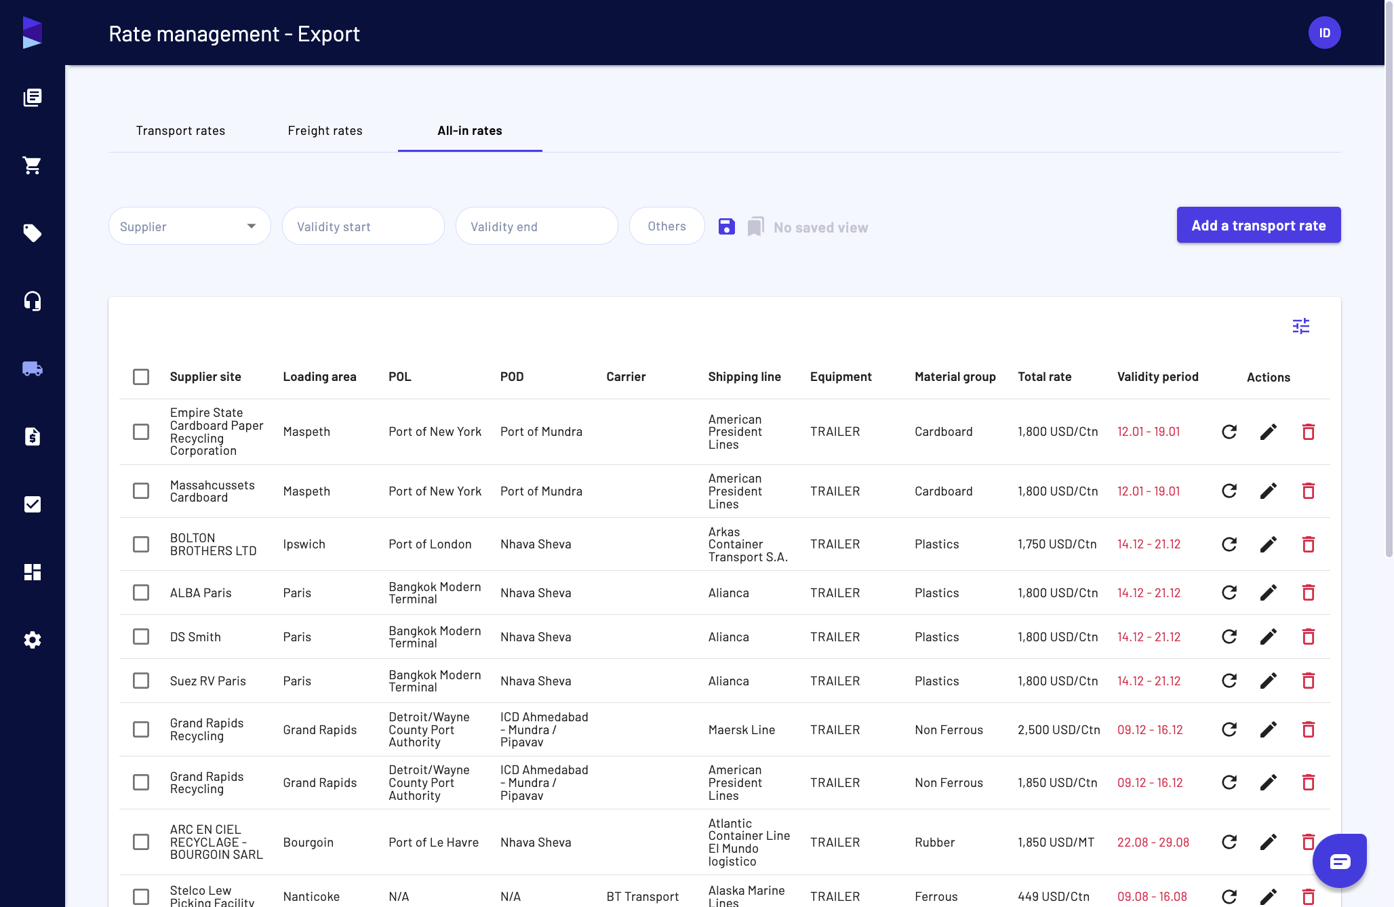Image resolution: width=1394 pixels, height=907 pixels.
Task: Check the Massahcussets Cardboard row checkbox
Action: coord(141,491)
